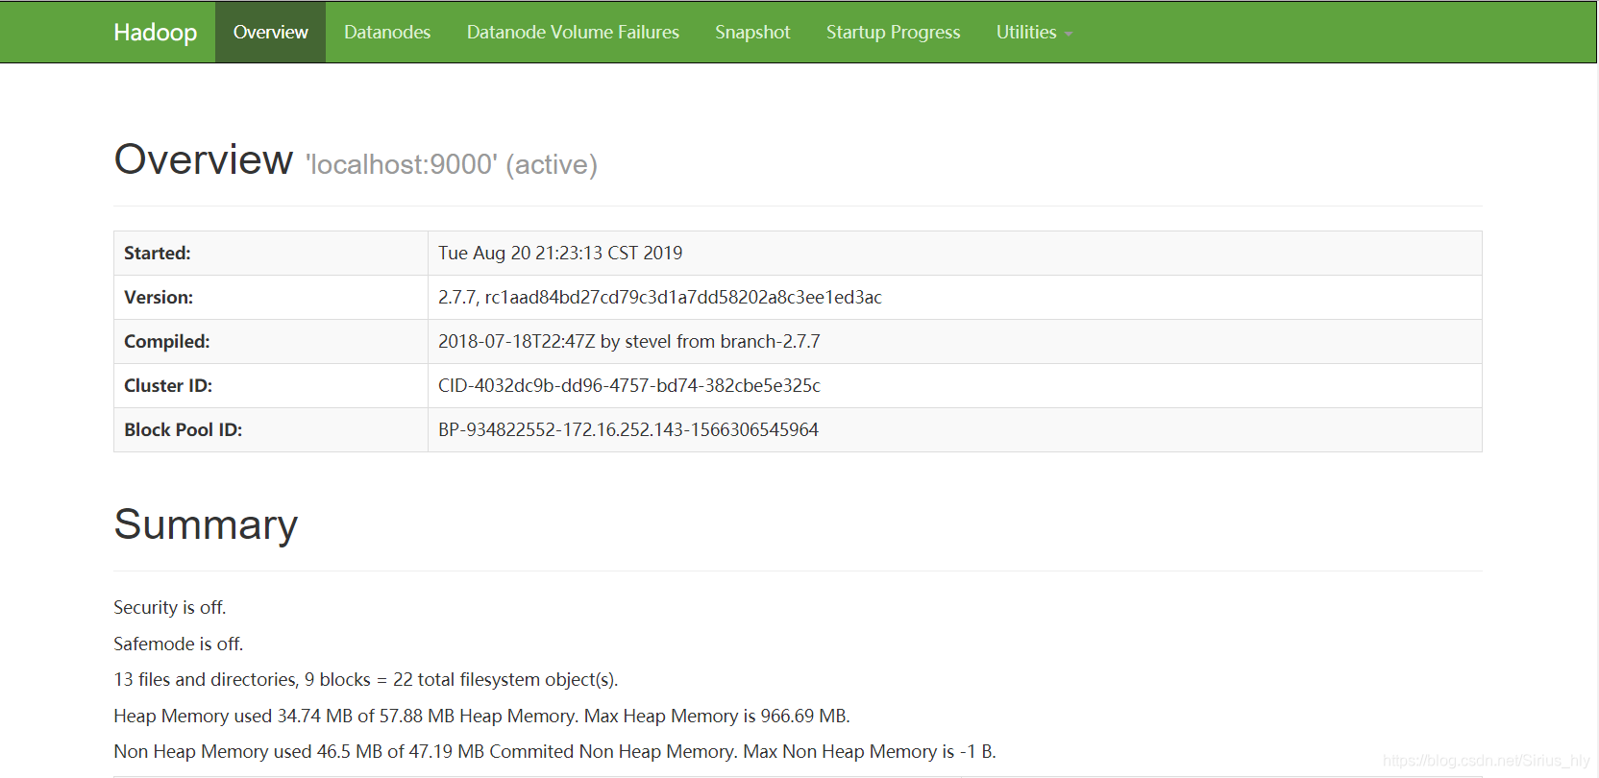Click the 'Cluster ID:' row label

(x=168, y=386)
